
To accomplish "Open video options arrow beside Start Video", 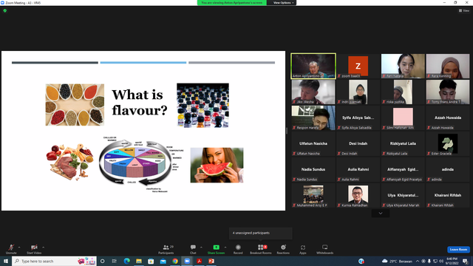I will click(x=44, y=248).
